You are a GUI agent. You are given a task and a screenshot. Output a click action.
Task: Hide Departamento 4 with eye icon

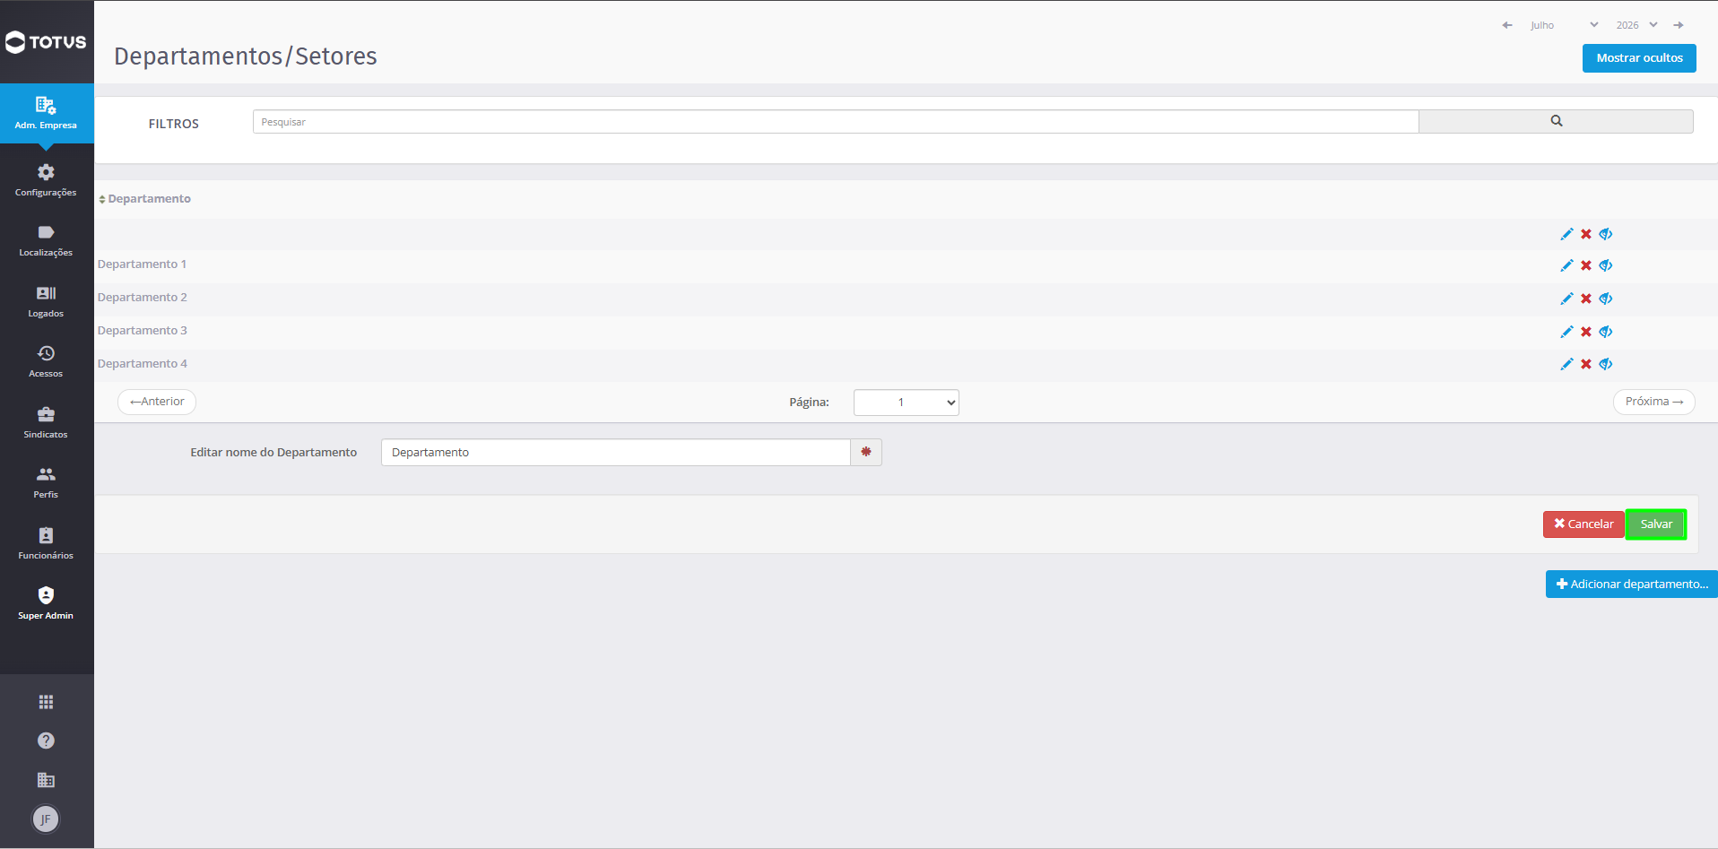pyautogui.click(x=1606, y=364)
